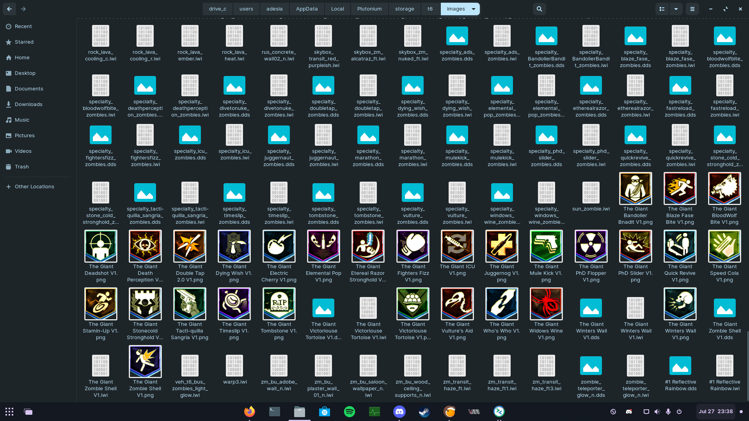This screenshot has height=421, width=749.
Task: Open Discord from the taskbar
Action: [399, 411]
